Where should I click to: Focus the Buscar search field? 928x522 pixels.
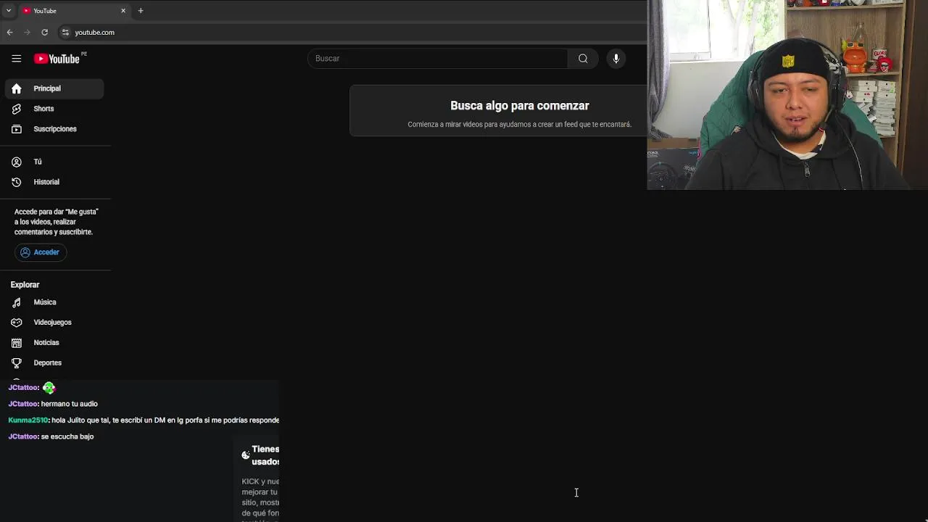click(438, 59)
